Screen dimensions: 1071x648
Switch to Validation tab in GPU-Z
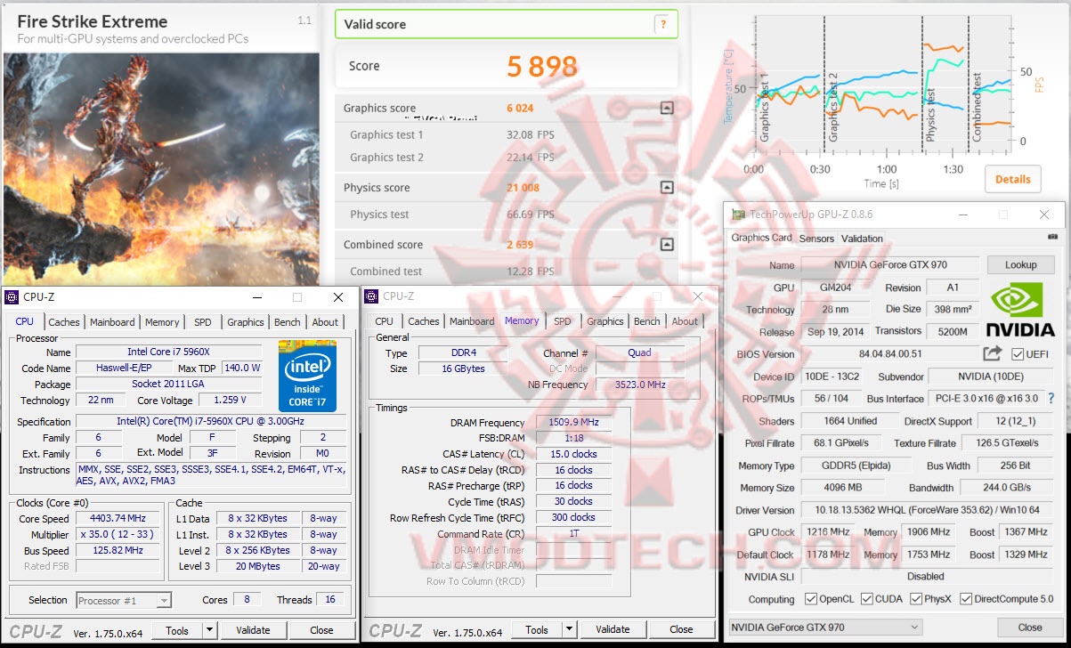pyautogui.click(x=862, y=239)
